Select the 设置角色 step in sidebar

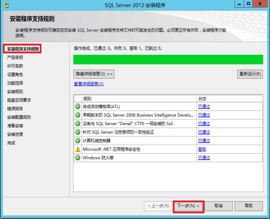[x=15, y=75]
